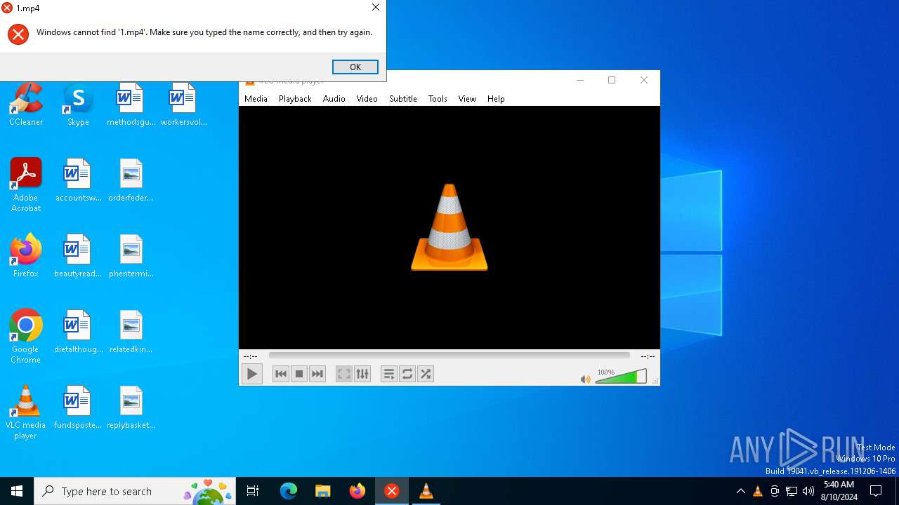
Task: Open the Help menu in VLC
Action: [496, 99]
